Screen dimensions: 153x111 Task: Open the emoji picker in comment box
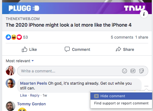tap(125, 71)
